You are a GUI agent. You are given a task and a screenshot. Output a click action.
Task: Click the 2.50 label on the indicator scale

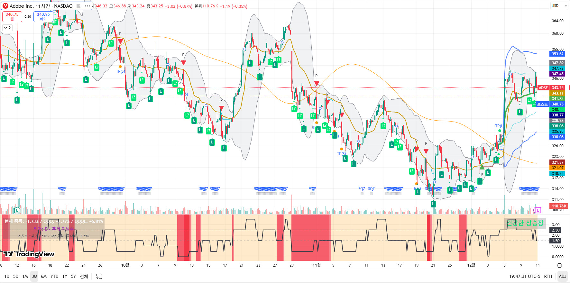coord(556,230)
